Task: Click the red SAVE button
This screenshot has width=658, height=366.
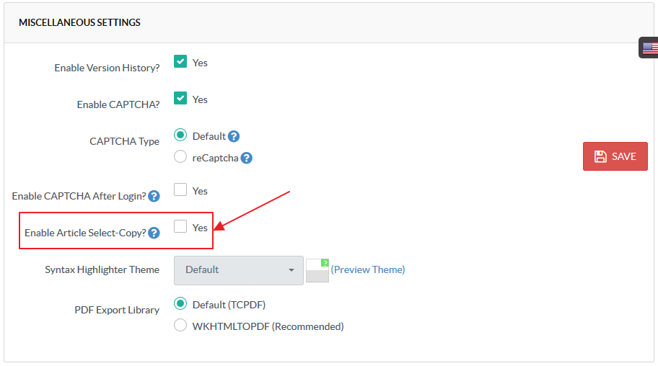Action: (615, 156)
